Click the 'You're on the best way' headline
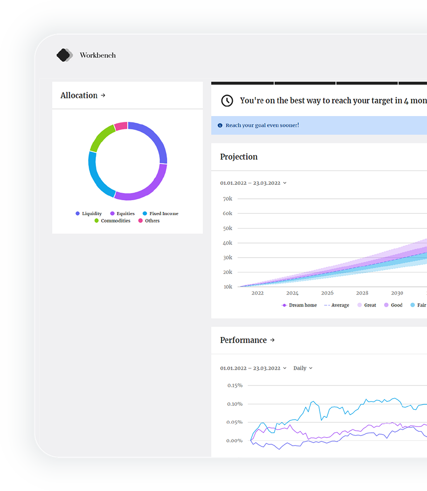The height and width of the screenshot is (491, 427). [x=333, y=101]
